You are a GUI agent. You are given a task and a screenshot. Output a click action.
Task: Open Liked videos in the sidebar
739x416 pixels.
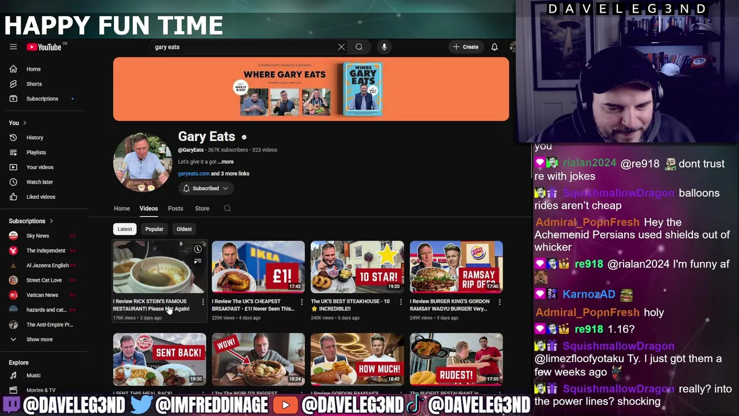[44, 197]
